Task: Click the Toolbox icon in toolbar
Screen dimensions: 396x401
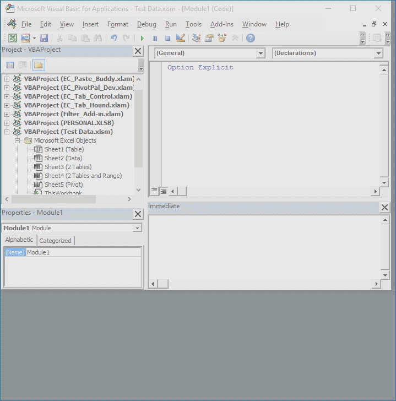Action: (235, 38)
